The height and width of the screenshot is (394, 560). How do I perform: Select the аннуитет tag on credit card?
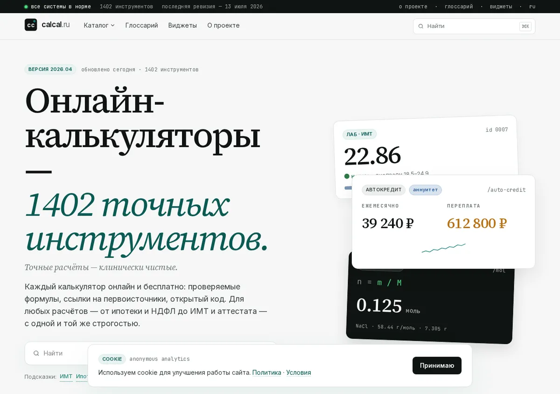[x=425, y=190]
